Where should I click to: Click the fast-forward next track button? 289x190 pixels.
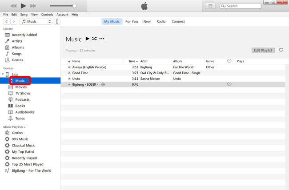click(x=33, y=6)
